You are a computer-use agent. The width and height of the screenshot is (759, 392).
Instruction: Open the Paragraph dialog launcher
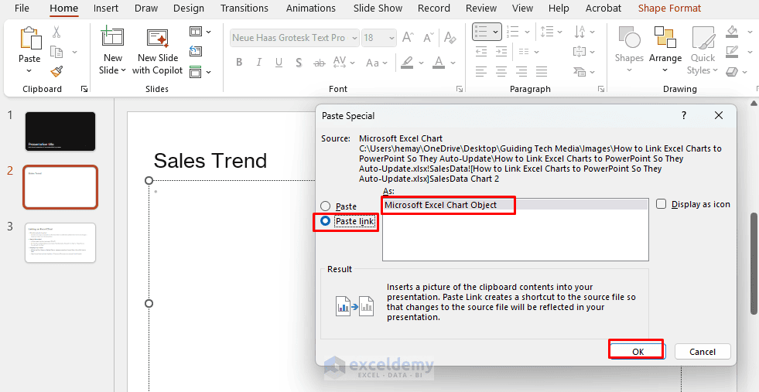[x=600, y=89]
